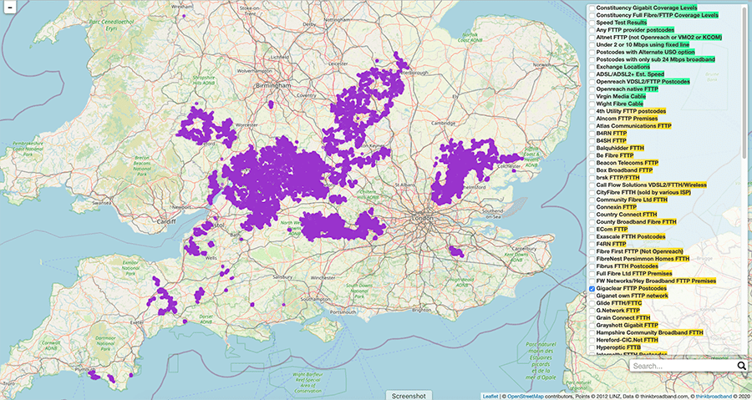
Task: Click the Fibrus FTTH Postcodes label
Action: 628,266
